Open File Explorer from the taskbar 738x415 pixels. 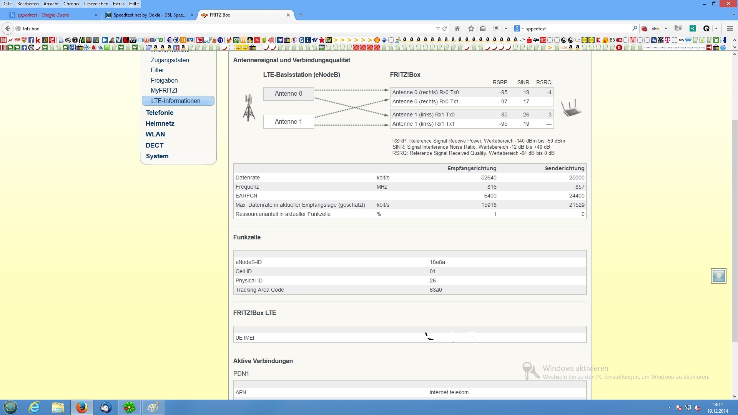(x=58, y=407)
